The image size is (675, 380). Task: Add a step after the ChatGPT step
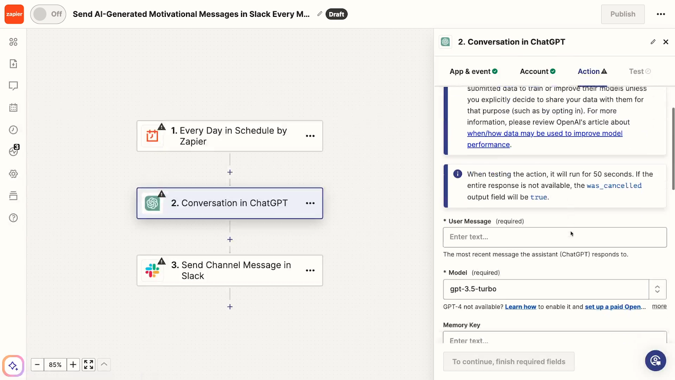[230, 239]
